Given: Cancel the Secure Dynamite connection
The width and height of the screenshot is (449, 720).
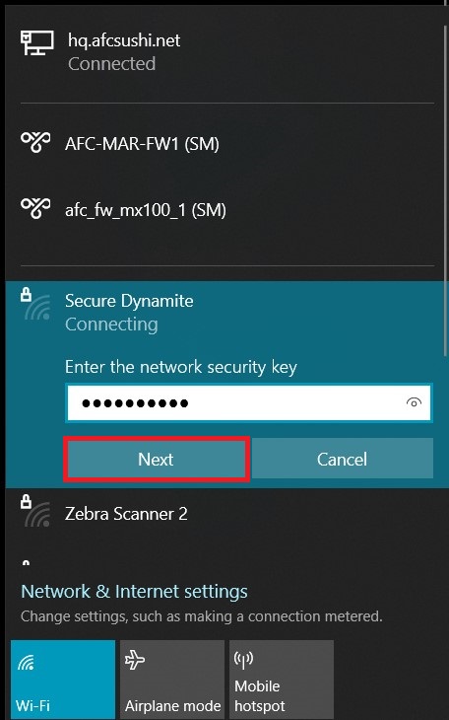Looking at the screenshot, I should (x=342, y=459).
